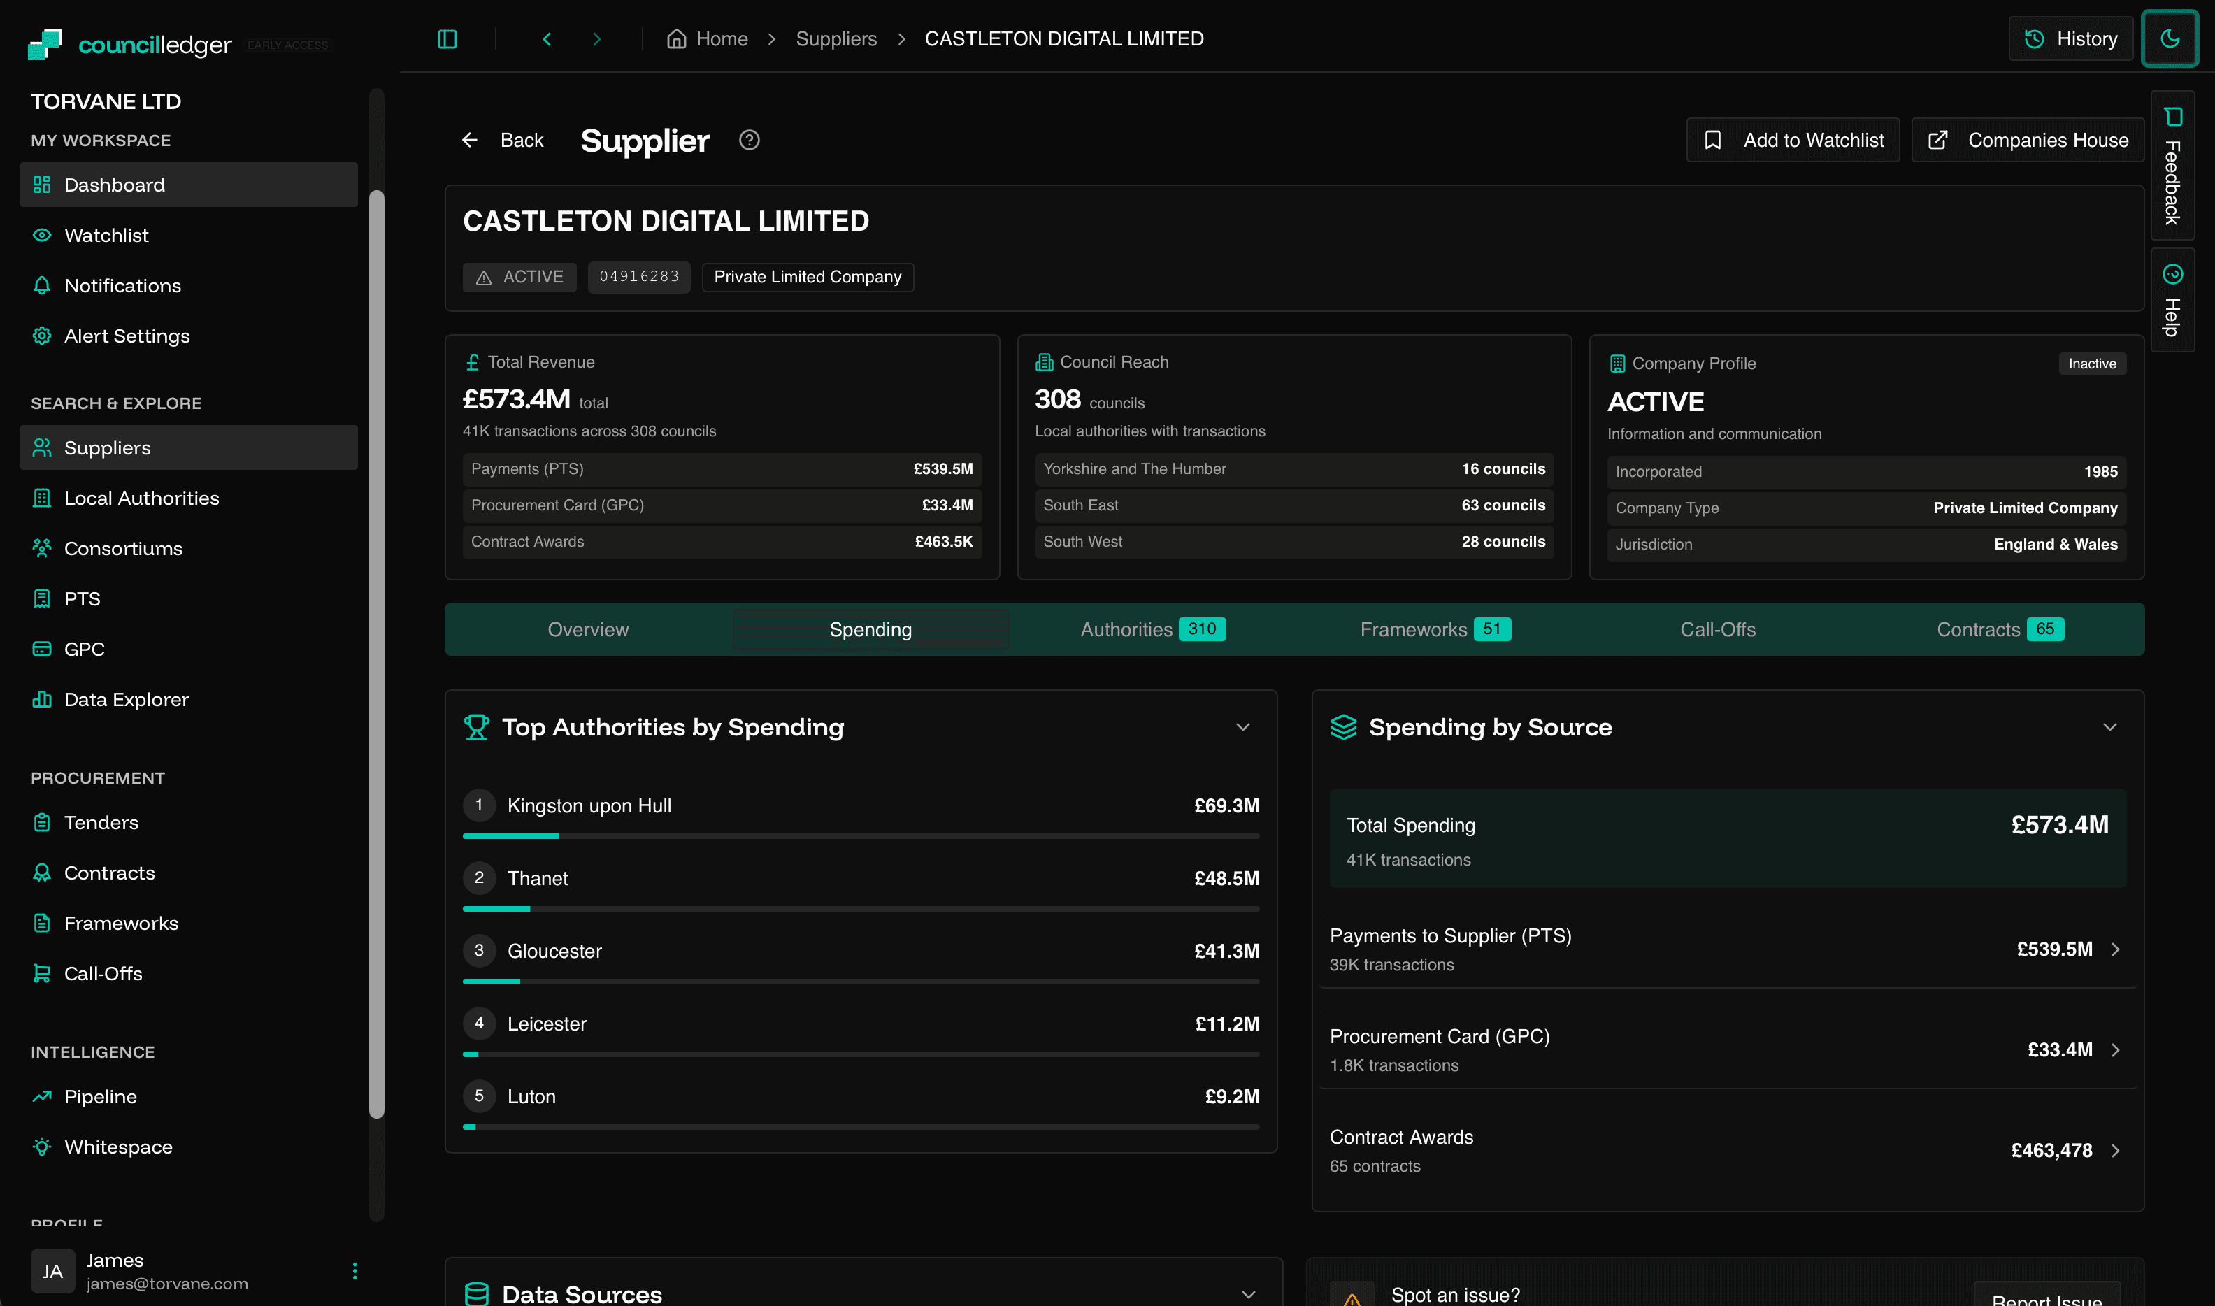Click the Gloucester spending bar

[x=861, y=982]
